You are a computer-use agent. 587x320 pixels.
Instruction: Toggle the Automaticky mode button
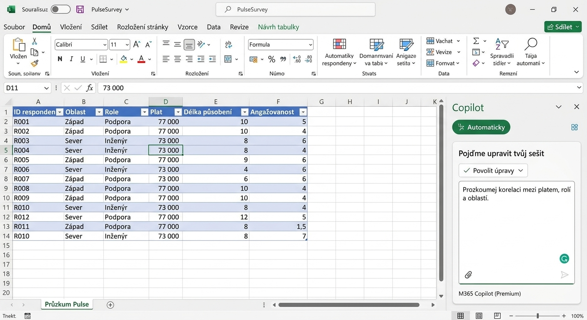click(481, 127)
